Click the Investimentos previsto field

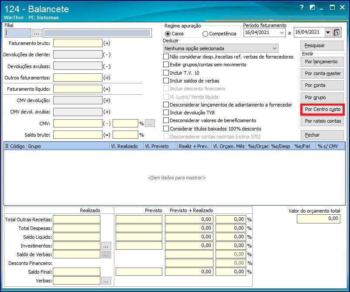(x=139, y=246)
